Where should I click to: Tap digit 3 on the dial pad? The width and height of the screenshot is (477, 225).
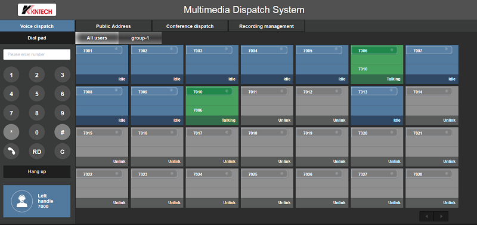coord(63,75)
